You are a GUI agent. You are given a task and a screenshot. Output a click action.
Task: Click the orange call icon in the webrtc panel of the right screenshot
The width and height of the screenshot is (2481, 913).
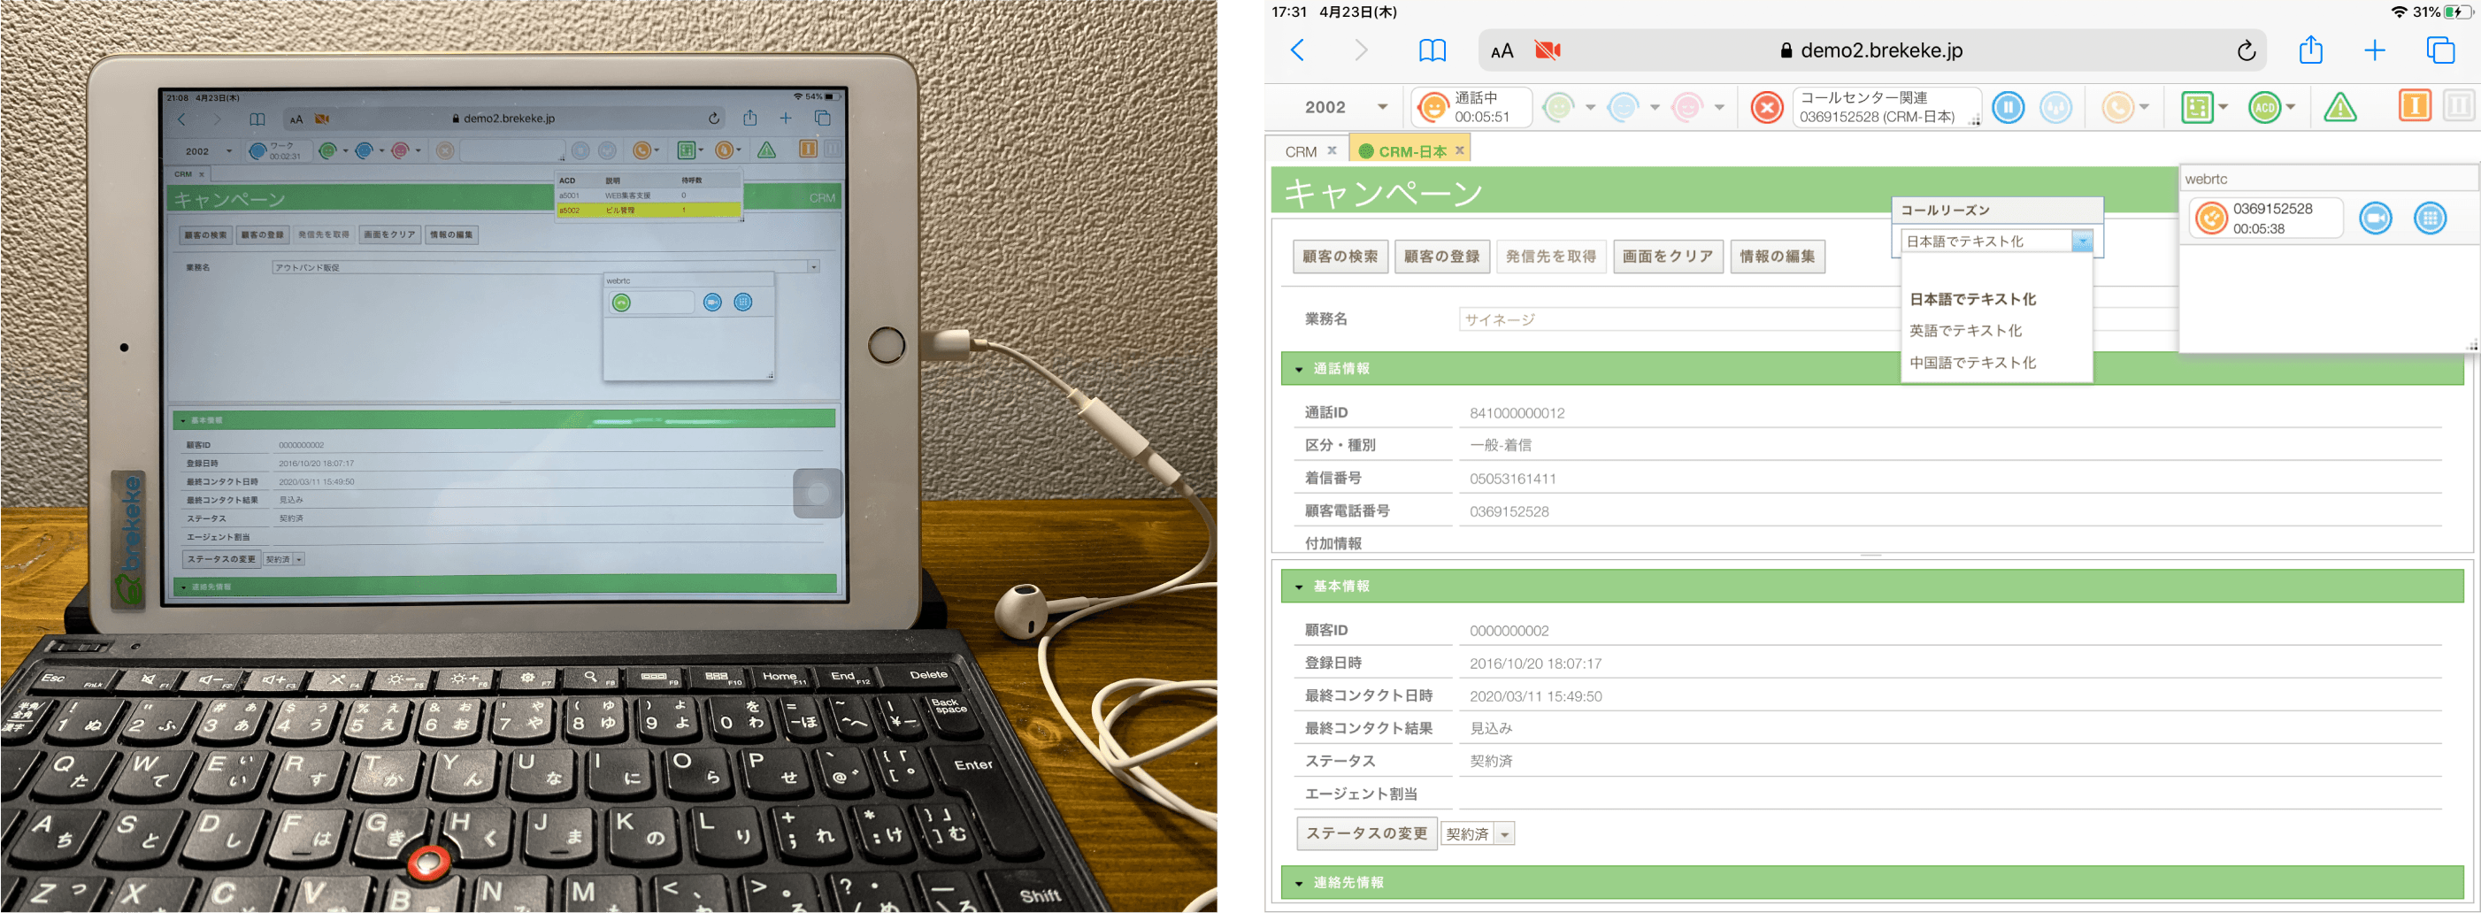[x=2211, y=219]
